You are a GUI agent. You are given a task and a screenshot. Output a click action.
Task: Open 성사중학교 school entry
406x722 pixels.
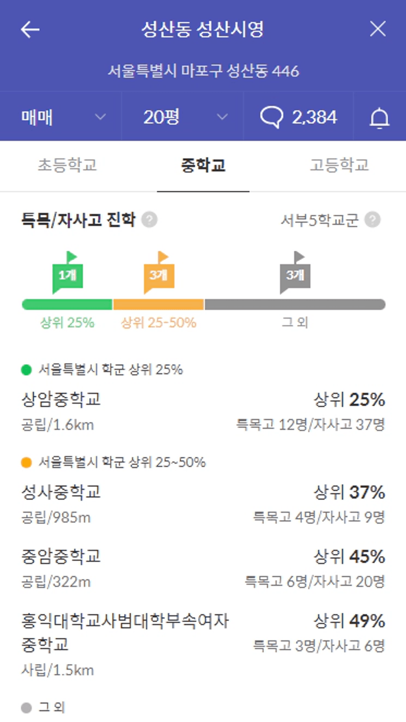pyautogui.click(x=203, y=504)
